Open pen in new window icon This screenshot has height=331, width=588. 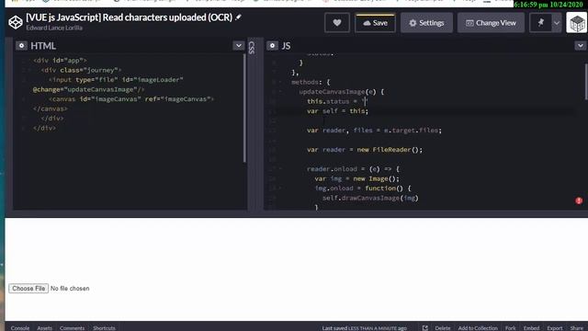tap(424, 327)
